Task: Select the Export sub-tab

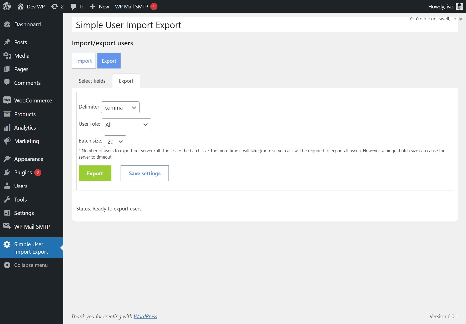Action: click(126, 81)
